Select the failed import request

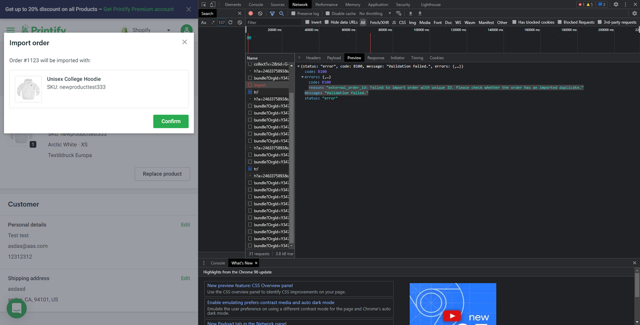pos(260,85)
